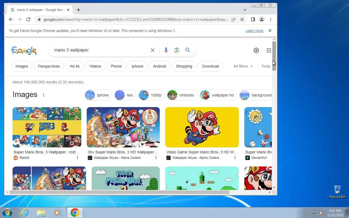Close the mario 3 wallpaper tab

[x=68, y=10]
